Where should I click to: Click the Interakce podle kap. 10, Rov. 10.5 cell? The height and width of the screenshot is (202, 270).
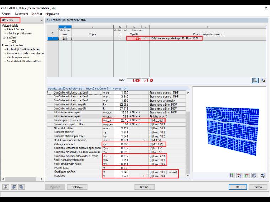[208, 39]
